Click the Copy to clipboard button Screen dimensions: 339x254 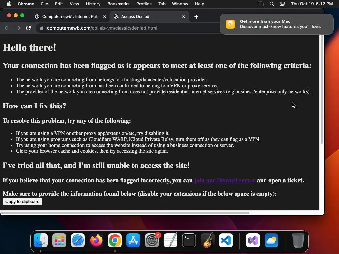(x=23, y=201)
